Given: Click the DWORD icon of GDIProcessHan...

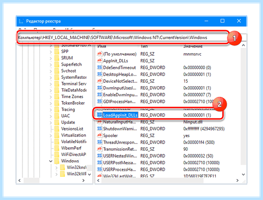Looking at the screenshot, I should (100, 102).
